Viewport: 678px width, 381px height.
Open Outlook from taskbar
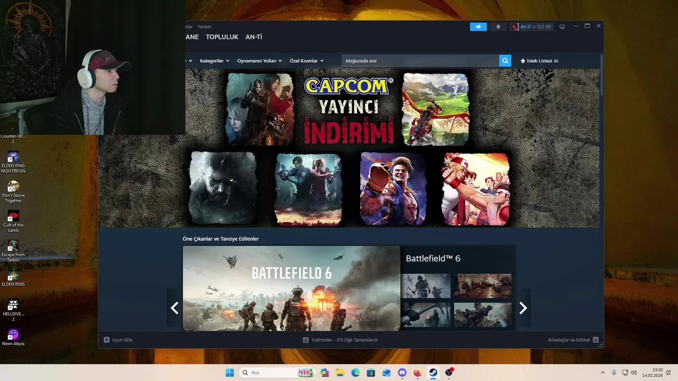tap(386, 373)
